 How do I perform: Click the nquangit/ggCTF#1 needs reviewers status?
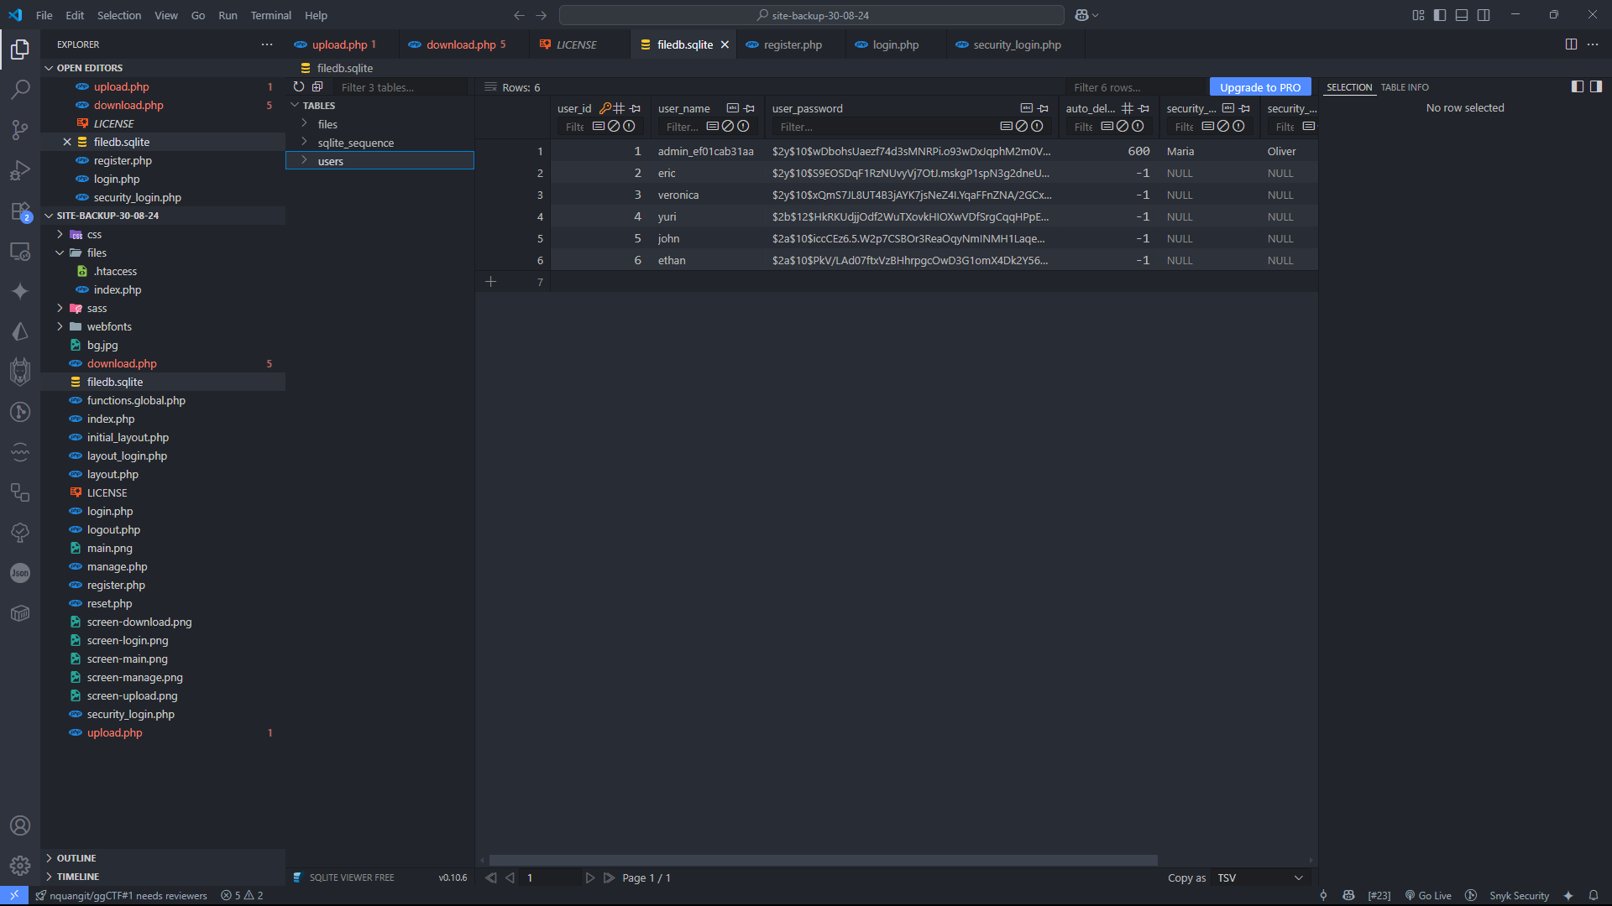pos(121,896)
